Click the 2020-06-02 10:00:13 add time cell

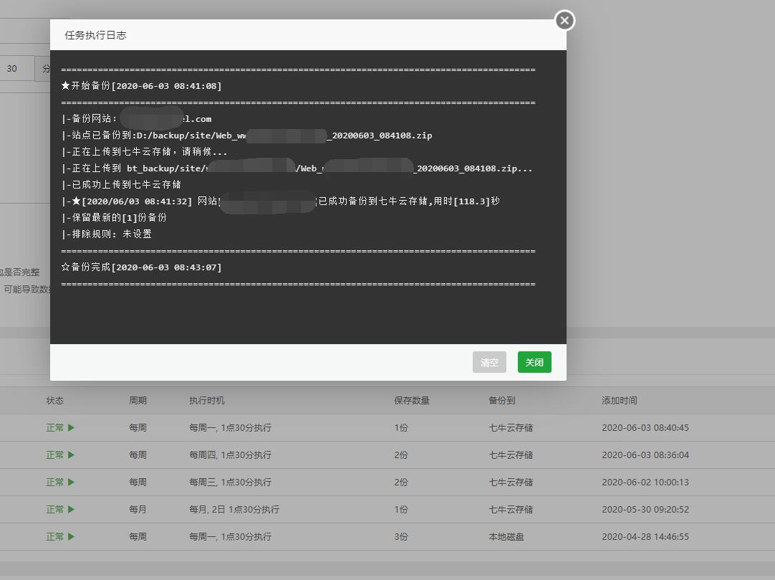click(645, 482)
